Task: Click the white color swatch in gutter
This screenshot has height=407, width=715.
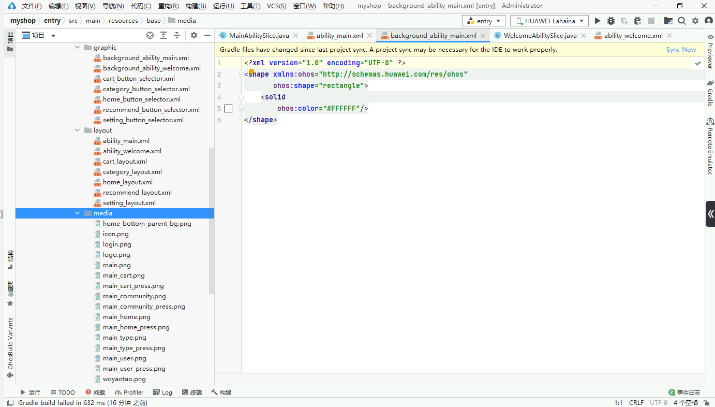Action: [x=229, y=109]
